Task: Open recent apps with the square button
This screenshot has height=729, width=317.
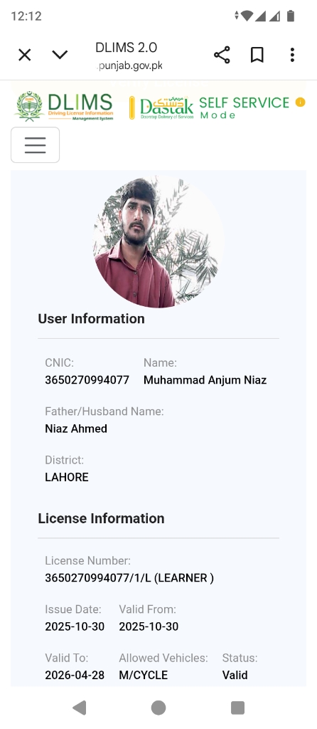Action: (237, 708)
